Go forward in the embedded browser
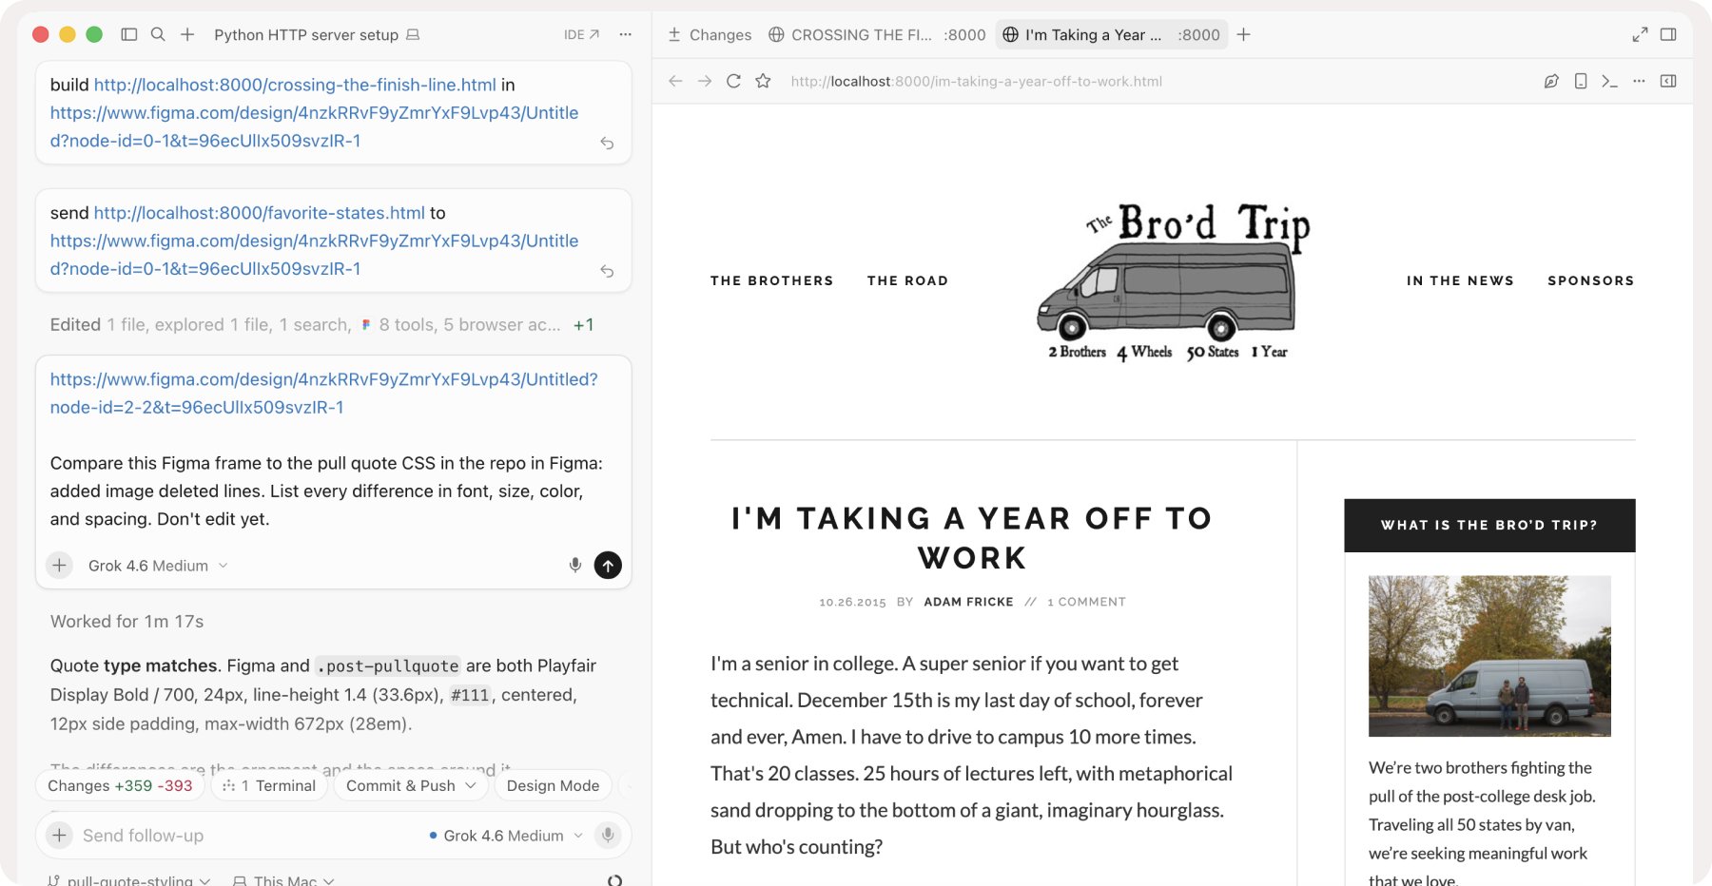This screenshot has height=886, width=1712. coord(705,81)
